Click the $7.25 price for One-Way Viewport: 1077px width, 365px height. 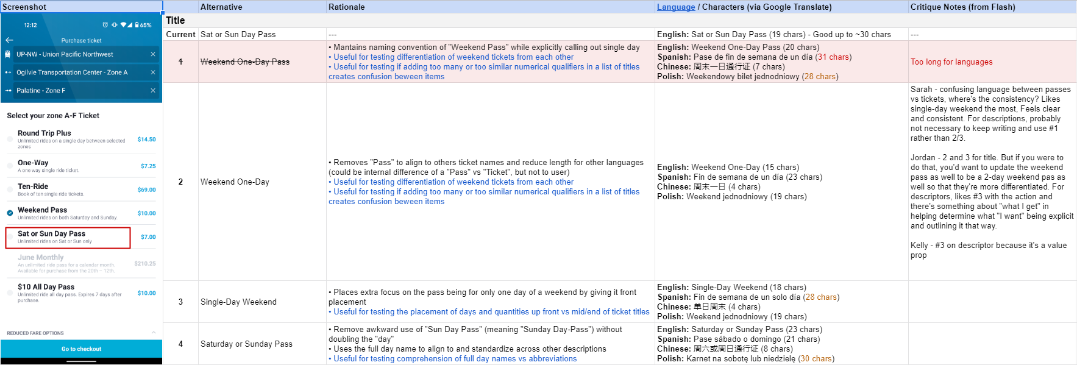click(x=148, y=166)
